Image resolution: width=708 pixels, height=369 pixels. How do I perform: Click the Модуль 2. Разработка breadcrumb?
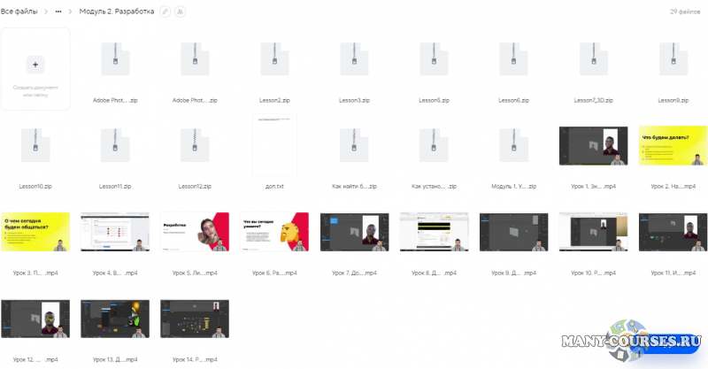116,12
